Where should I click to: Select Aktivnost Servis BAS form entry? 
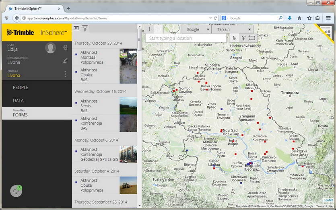(96, 106)
